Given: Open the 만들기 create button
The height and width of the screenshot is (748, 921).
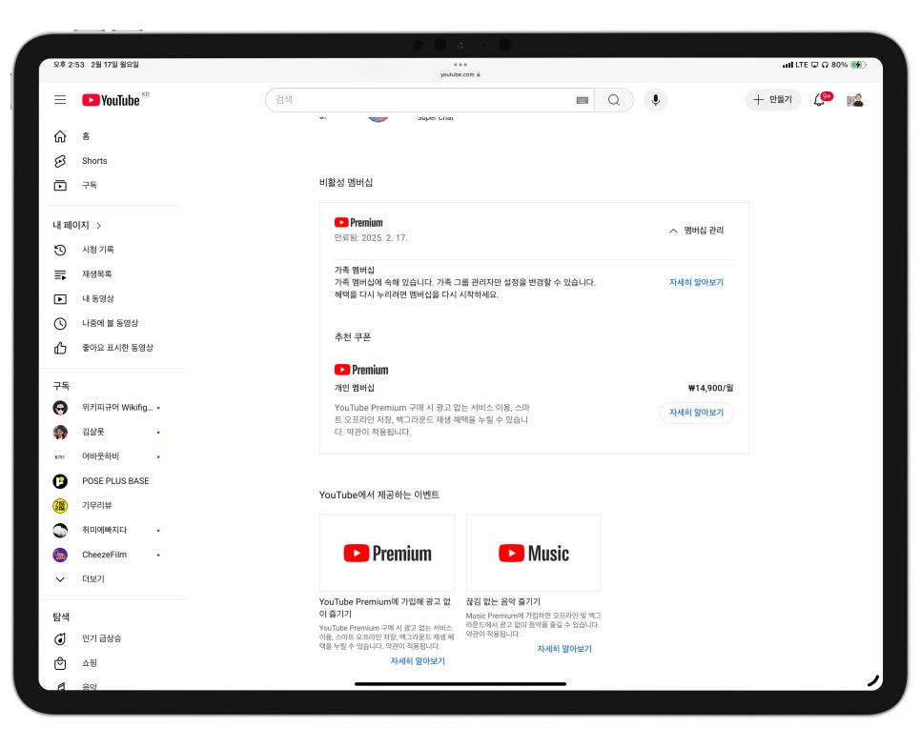Looking at the screenshot, I should [x=773, y=100].
